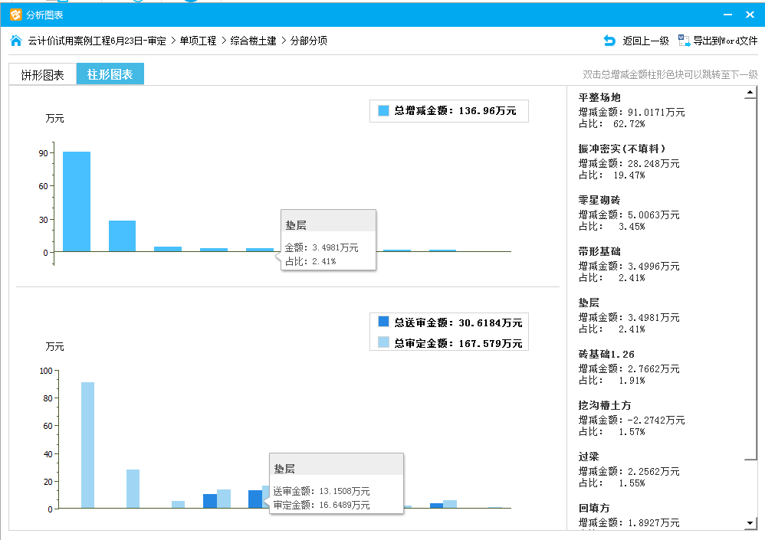Click the 总送审金额 dark blue legend square

[x=384, y=322]
